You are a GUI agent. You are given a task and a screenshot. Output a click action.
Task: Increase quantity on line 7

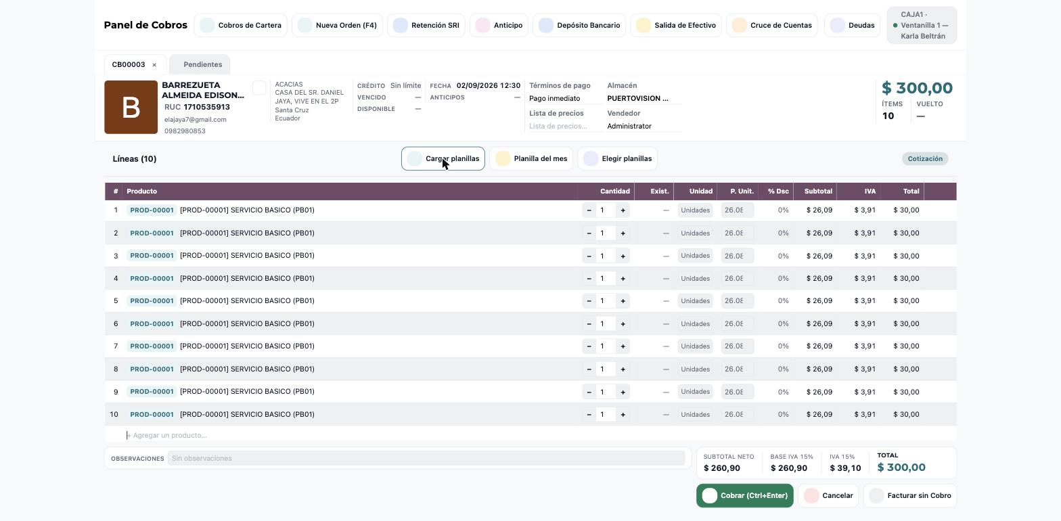623,346
